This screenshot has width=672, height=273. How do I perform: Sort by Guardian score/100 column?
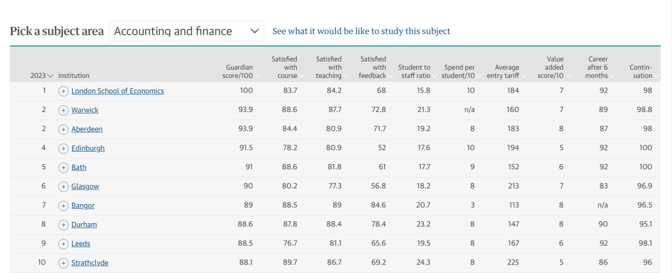click(x=240, y=72)
